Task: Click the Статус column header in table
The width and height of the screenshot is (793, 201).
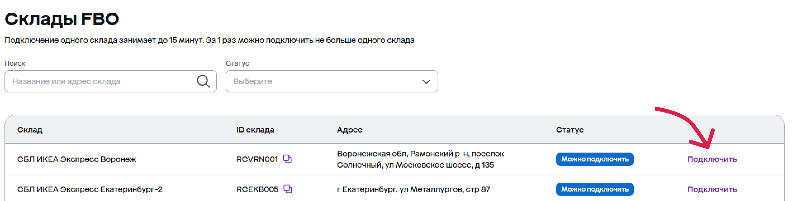Action: (570, 130)
